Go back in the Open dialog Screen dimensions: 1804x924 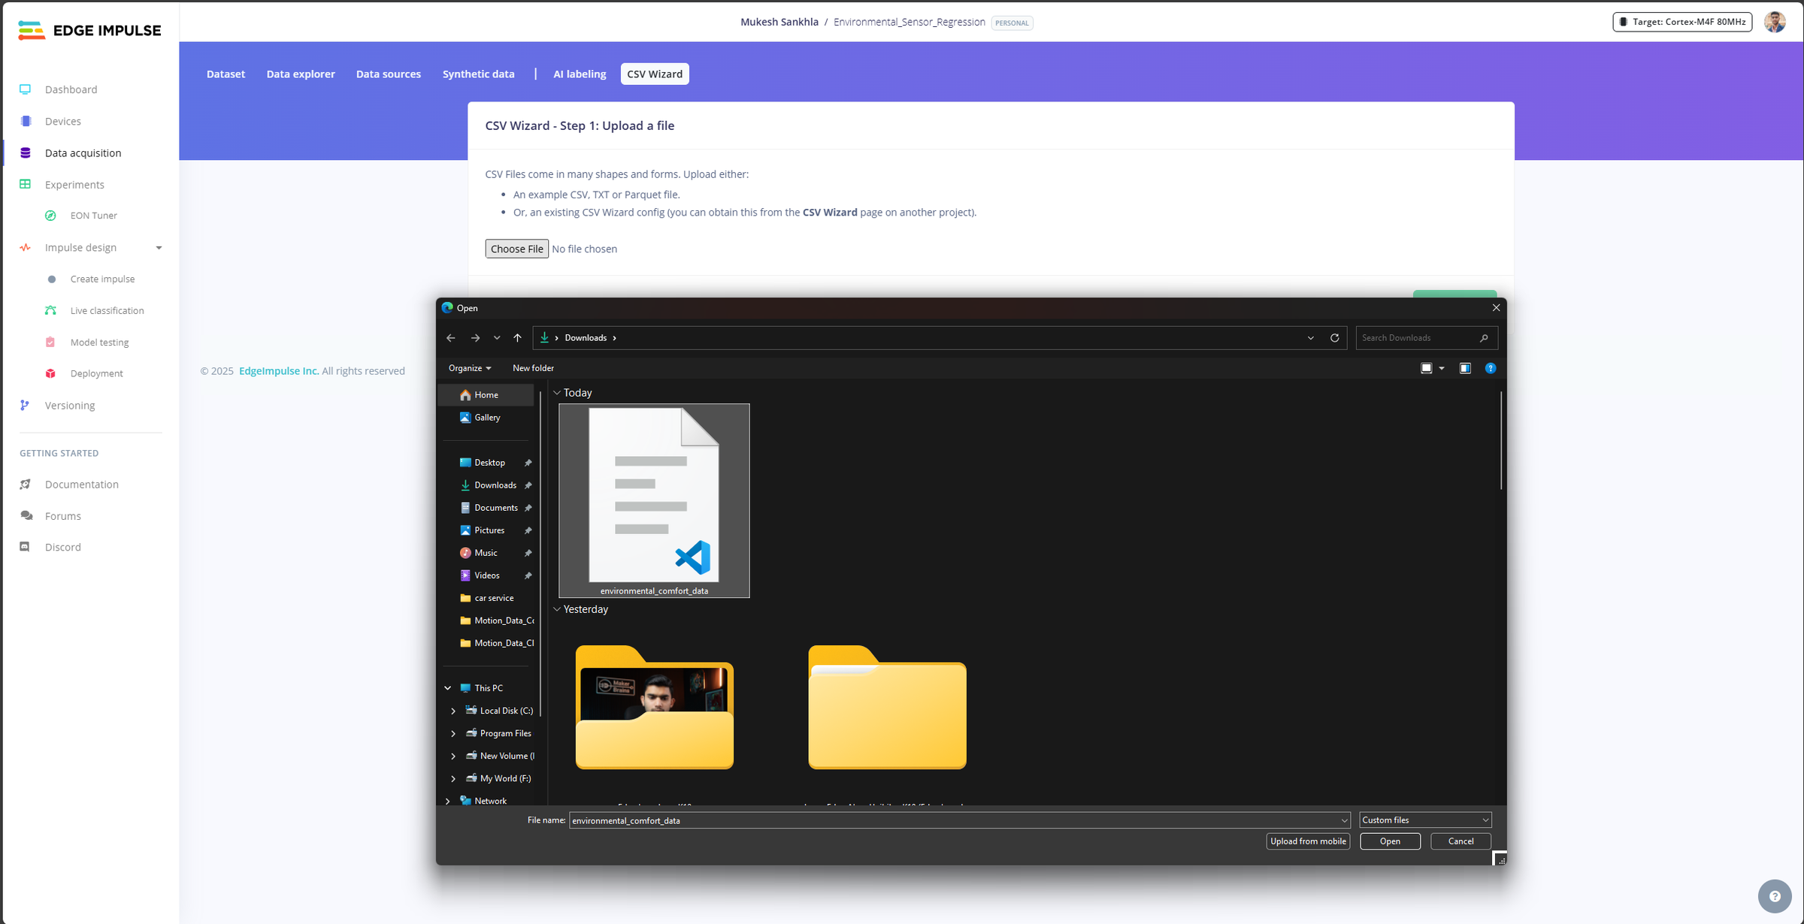[450, 338]
